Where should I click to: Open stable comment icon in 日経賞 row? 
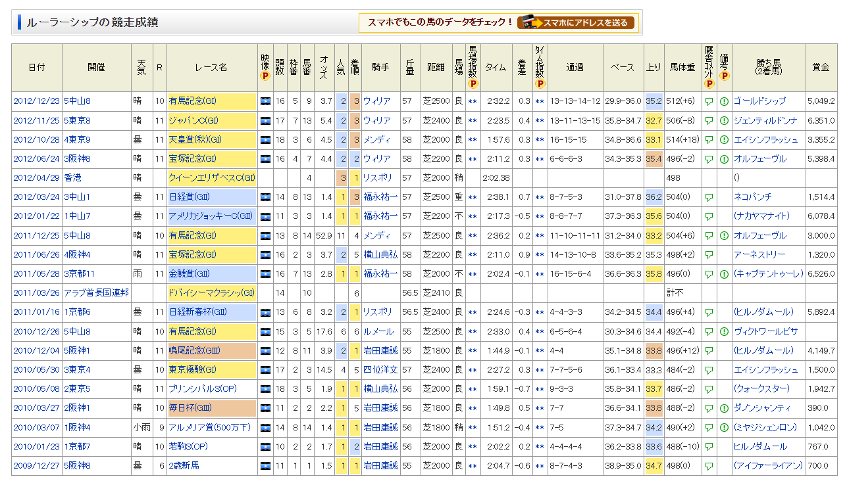[x=709, y=197]
